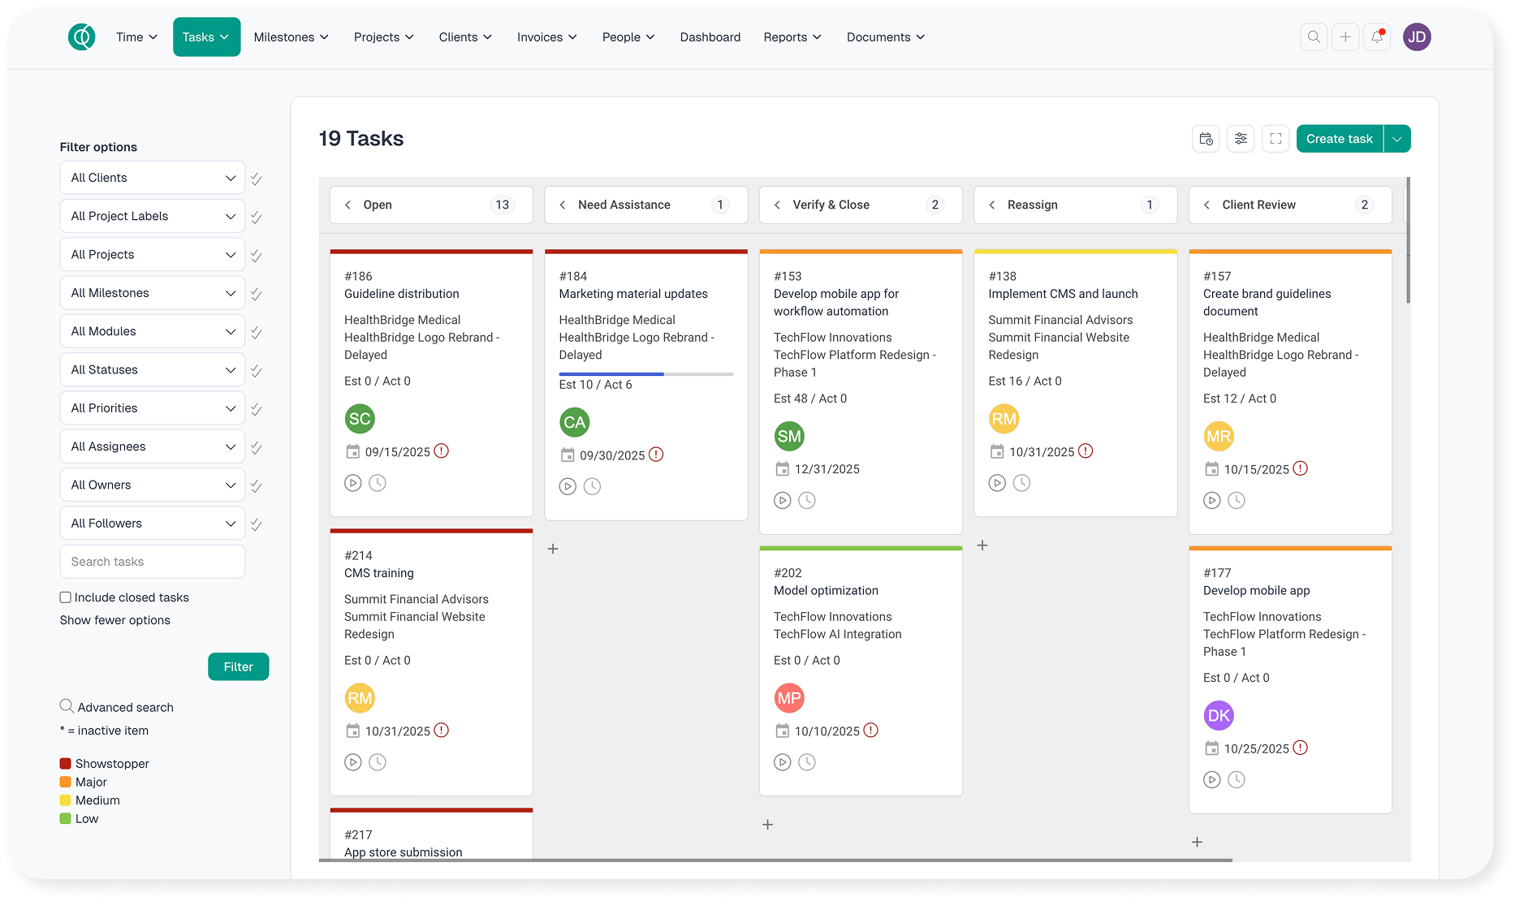Toggle the multi-select check beside All Clients
This screenshot has height=901, width=1515.
pos(256,179)
